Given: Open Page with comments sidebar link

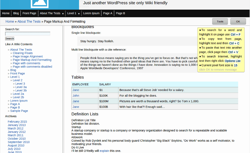Looking at the screenshot, I should pyautogui.click(x=26, y=63).
